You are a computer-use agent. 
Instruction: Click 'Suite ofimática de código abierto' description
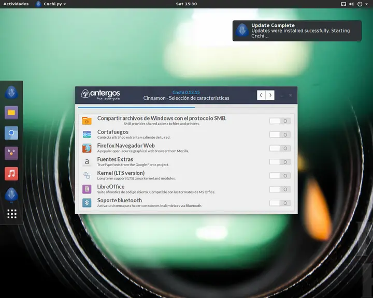coord(156,192)
